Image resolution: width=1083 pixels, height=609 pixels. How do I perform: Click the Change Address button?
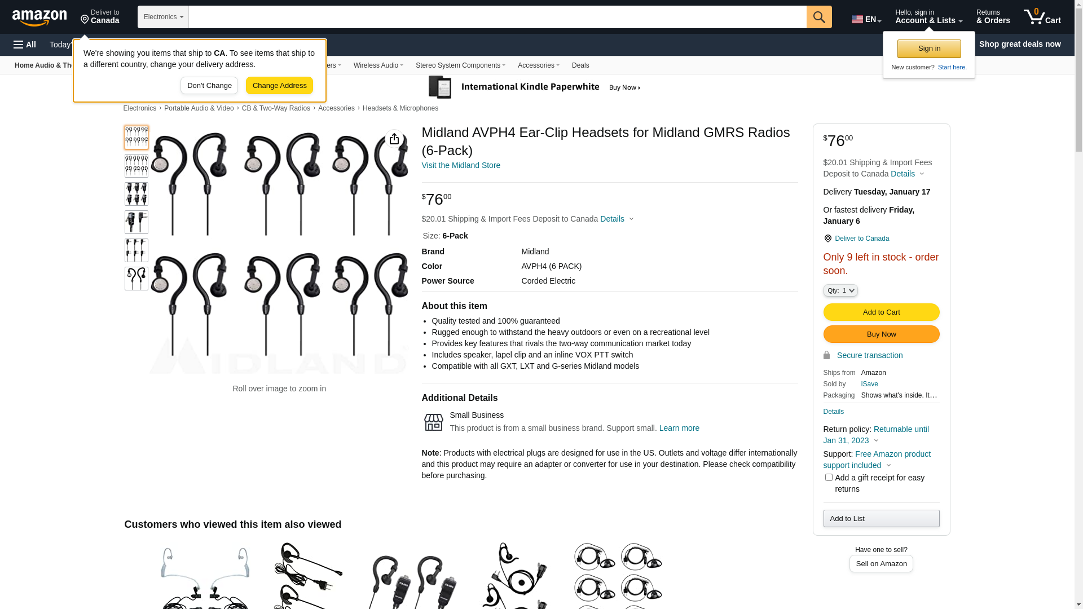coord(279,86)
